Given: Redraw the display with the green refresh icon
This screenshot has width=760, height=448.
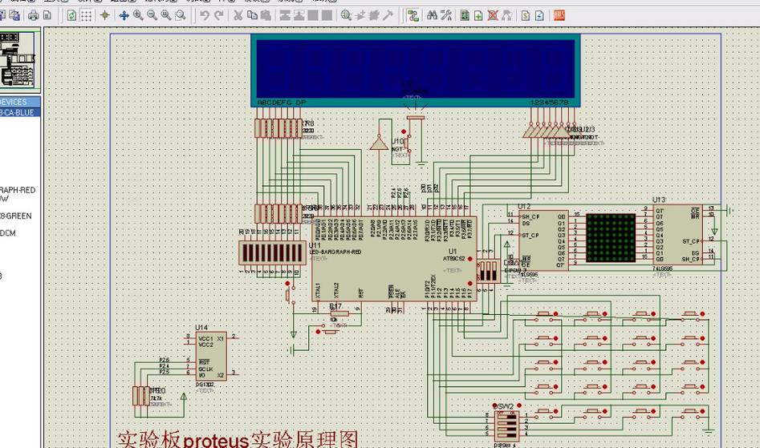Looking at the screenshot, I should (x=71, y=15).
